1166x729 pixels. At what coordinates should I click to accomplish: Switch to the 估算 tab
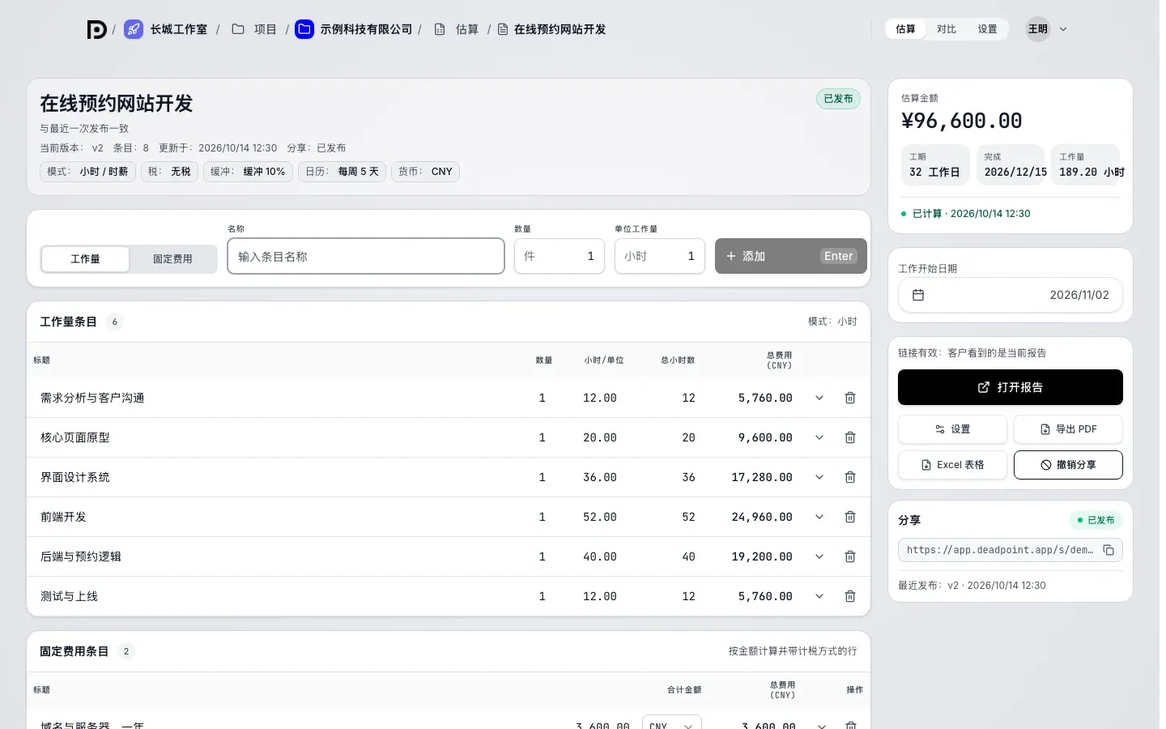click(905, 29)
